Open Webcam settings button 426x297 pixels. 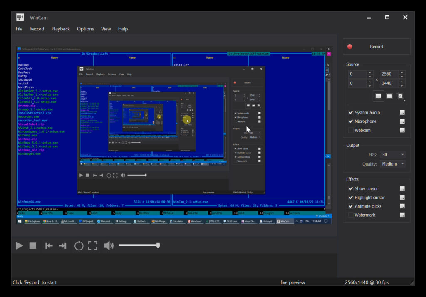pos(402,130)
